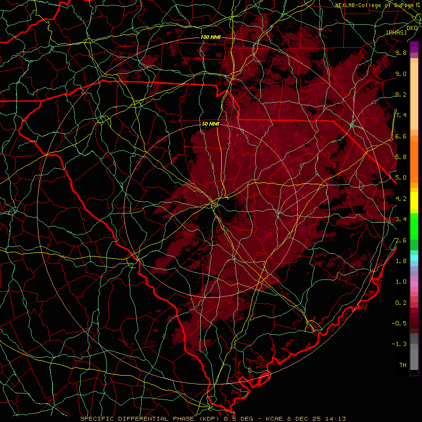Click the -1.3 value on color scale
The image size is (422, 422).
click(x=399, y=344)
